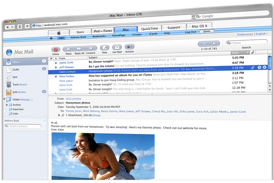Screen dimensions: 274x183
Task: Open Bookmarks in .Mac nav
Action: coord(99,36)
